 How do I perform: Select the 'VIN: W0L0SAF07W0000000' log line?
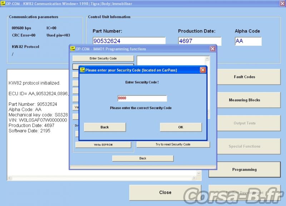(x=38, y=120)
